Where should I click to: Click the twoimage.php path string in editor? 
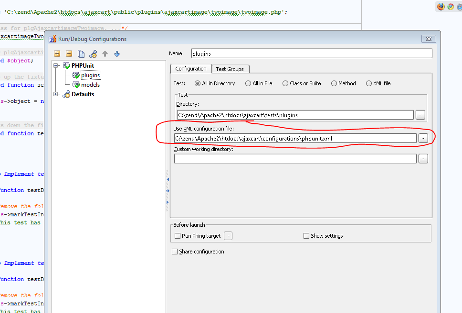[144, 12]
